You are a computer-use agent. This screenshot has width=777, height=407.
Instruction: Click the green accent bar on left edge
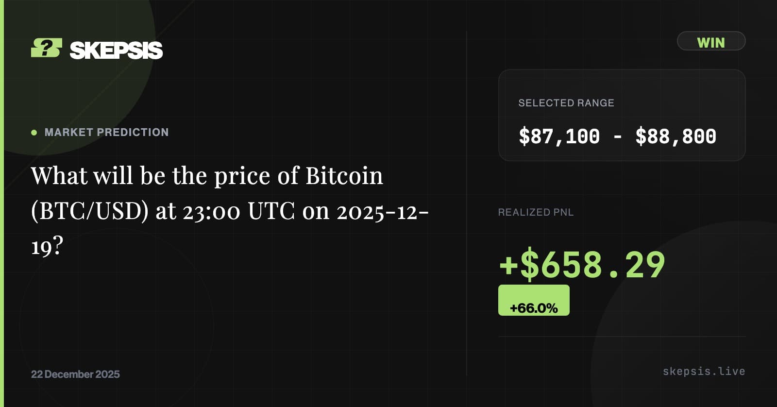click(2, 203)
